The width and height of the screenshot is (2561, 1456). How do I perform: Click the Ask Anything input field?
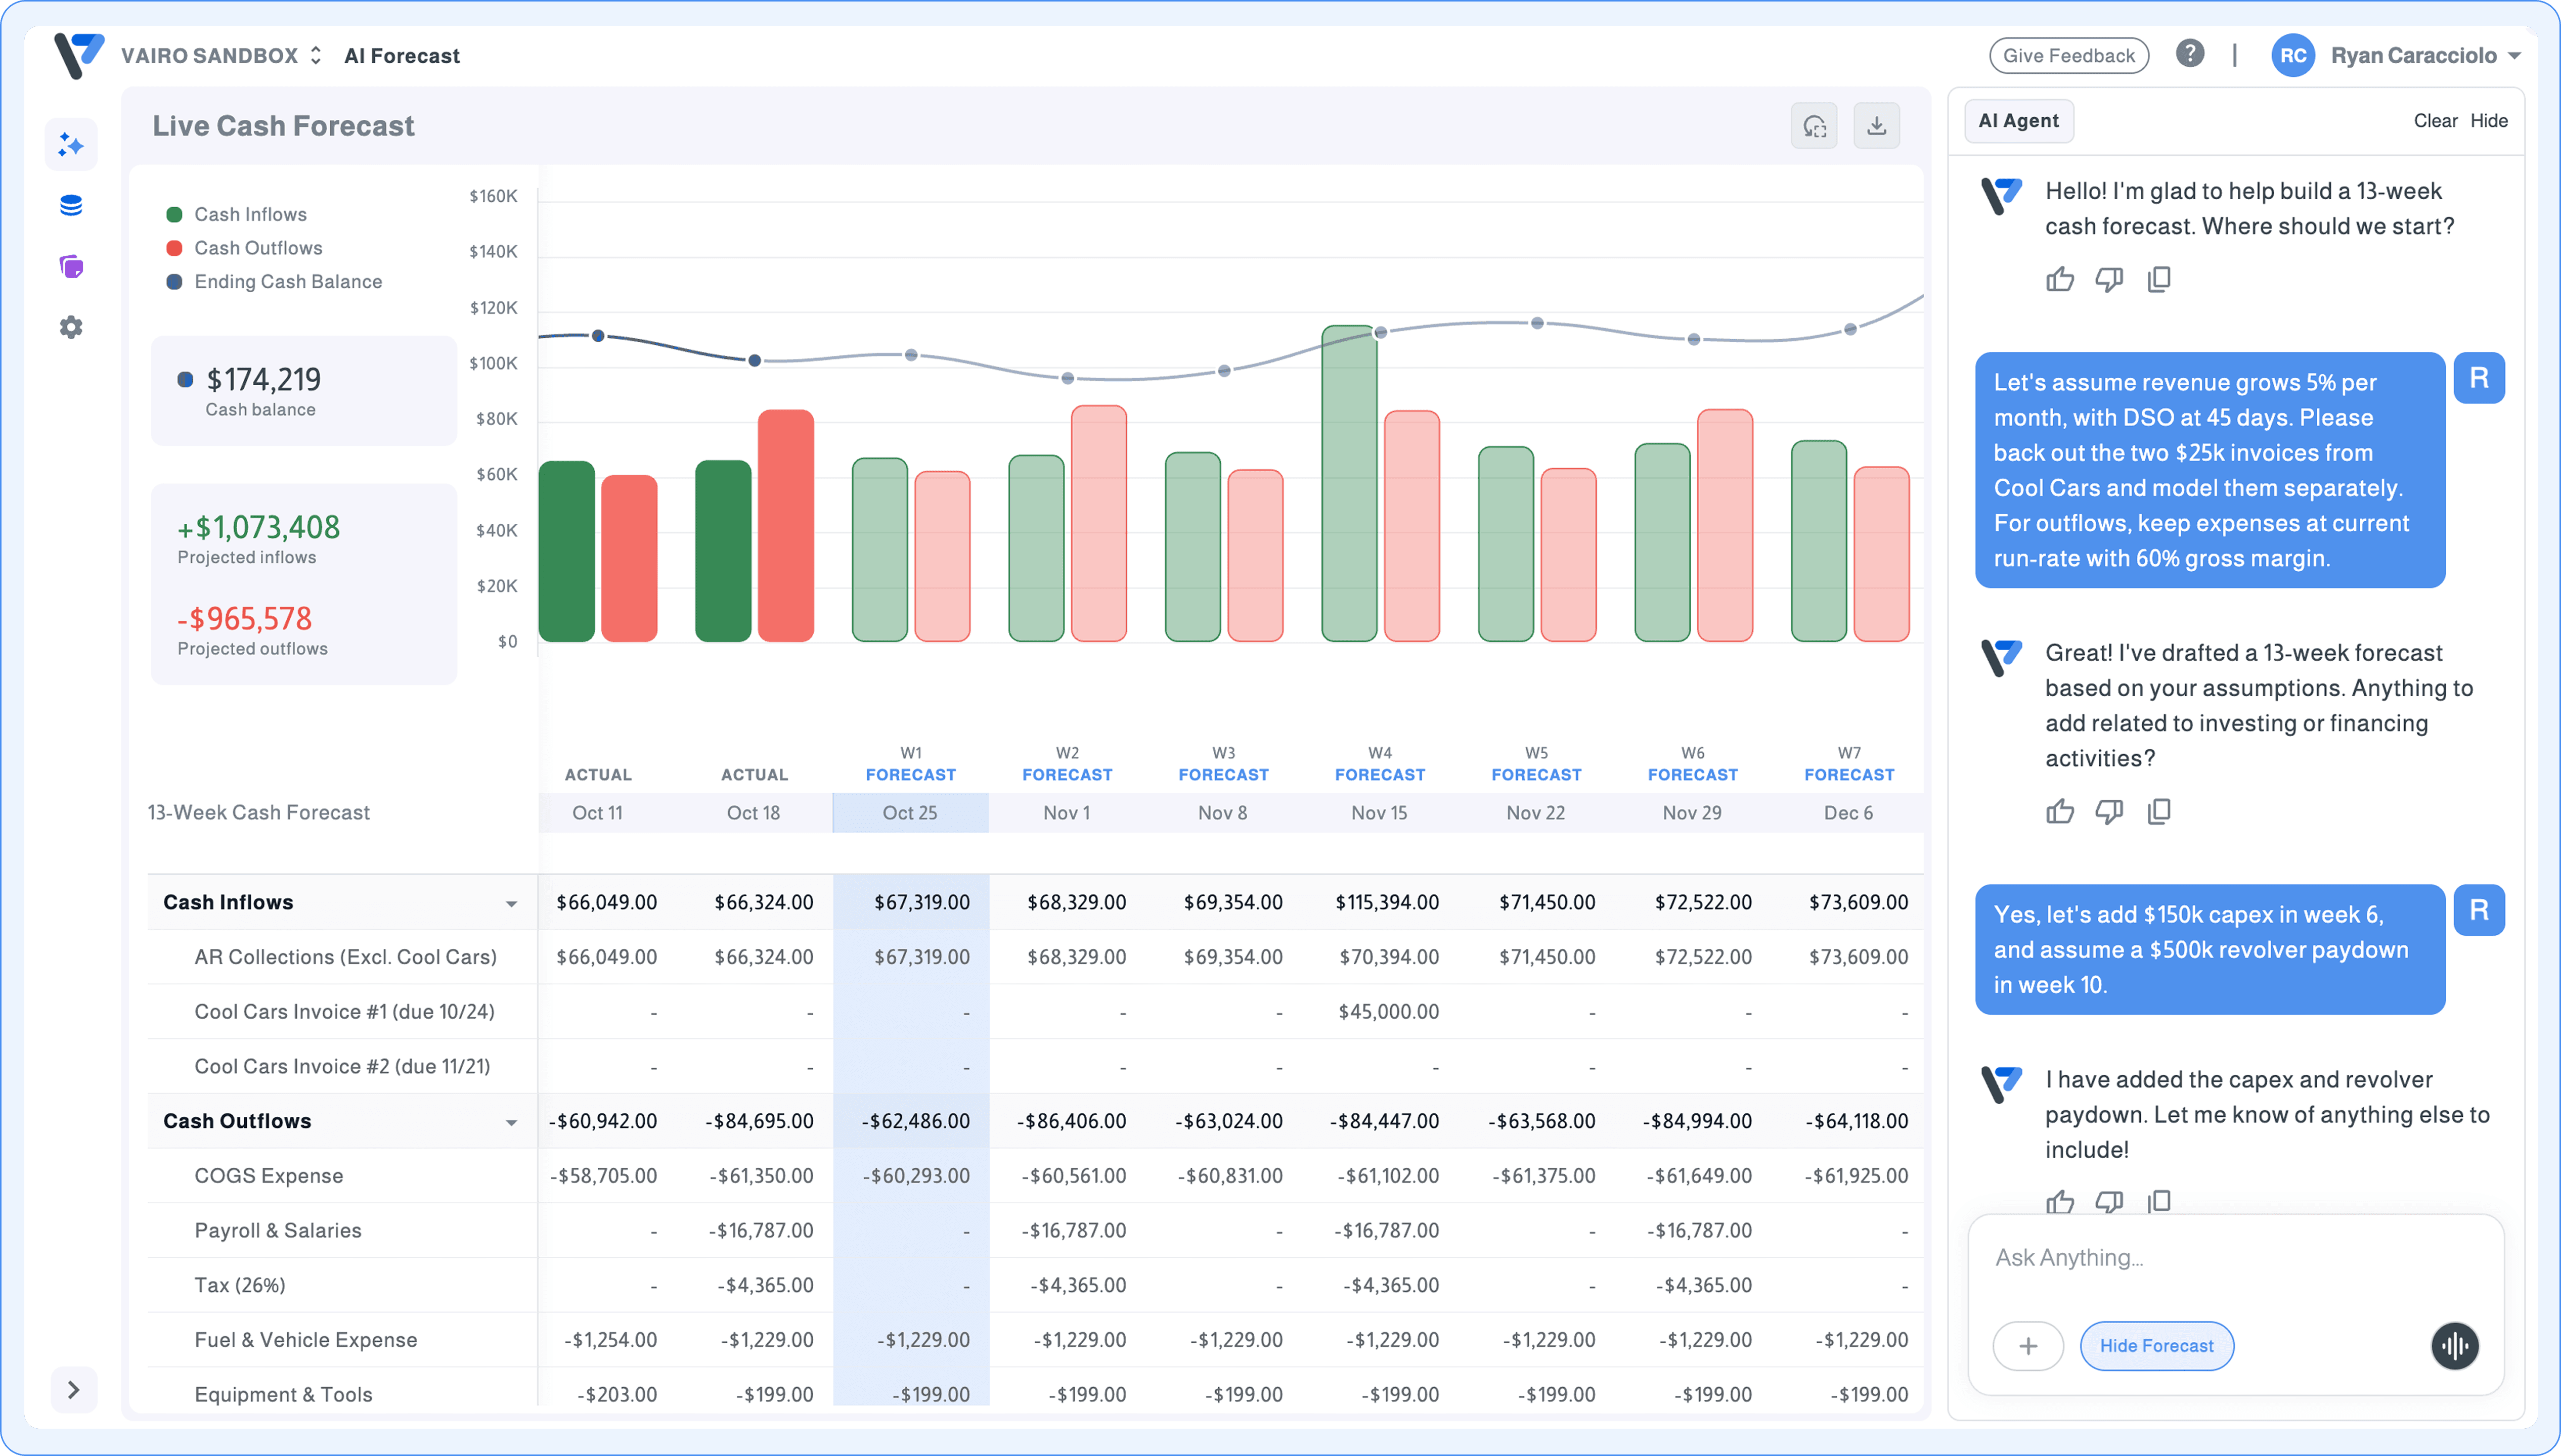2200,1258
